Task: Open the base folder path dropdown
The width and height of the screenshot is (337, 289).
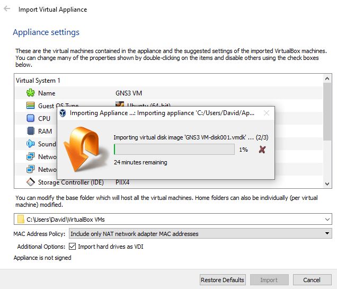Action: pyautogui.click(x=327, y=220)
